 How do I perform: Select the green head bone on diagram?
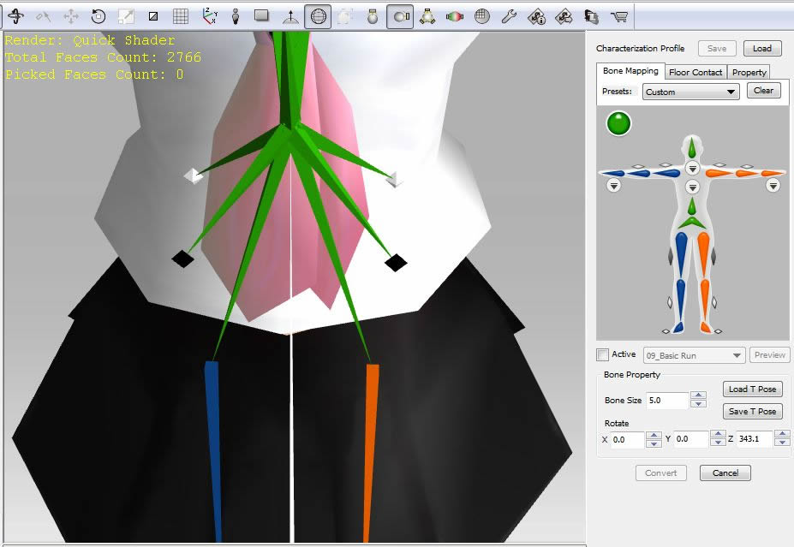[692, 147]
